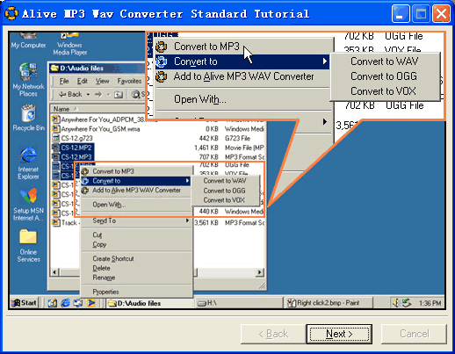Click the Setup MSN Internet Access icon
Viewport: 455px width, 354px height.
(x=28, y=205)
